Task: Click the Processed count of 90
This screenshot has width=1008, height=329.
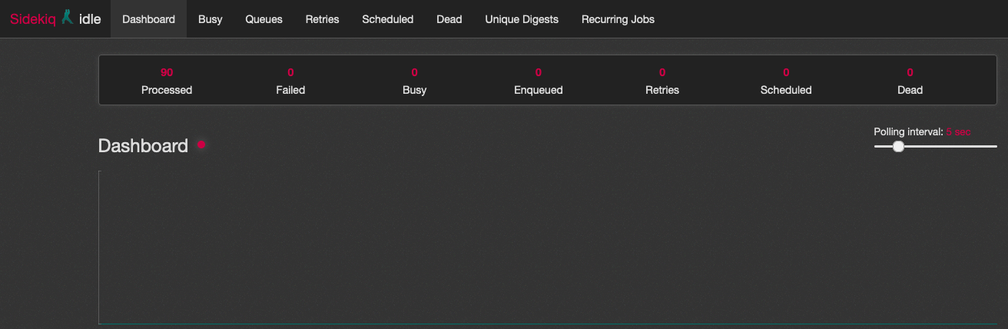Action: coord(167,73)
